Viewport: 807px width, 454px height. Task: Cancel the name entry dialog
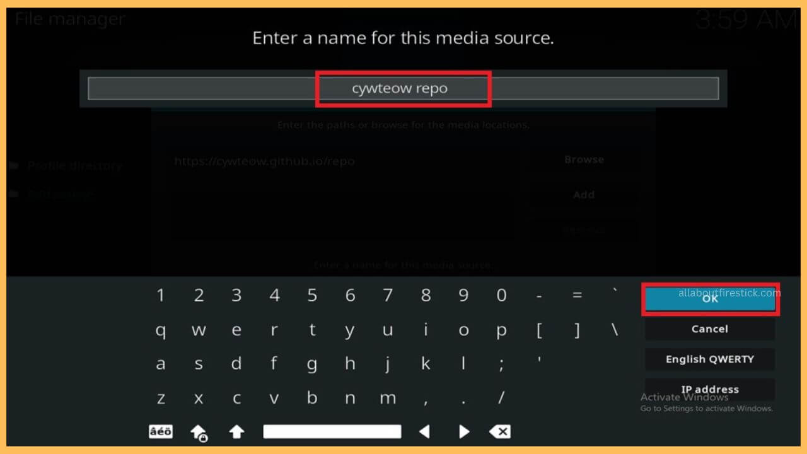pyautogui.click(x=709, y=329)
